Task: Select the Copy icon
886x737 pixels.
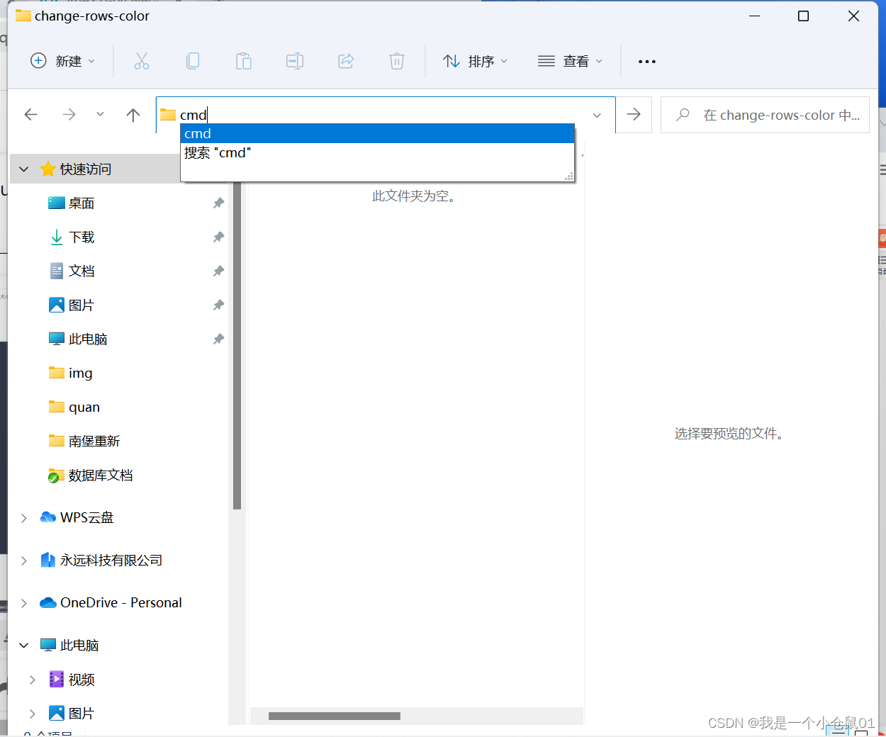Action: pos(193,61)
